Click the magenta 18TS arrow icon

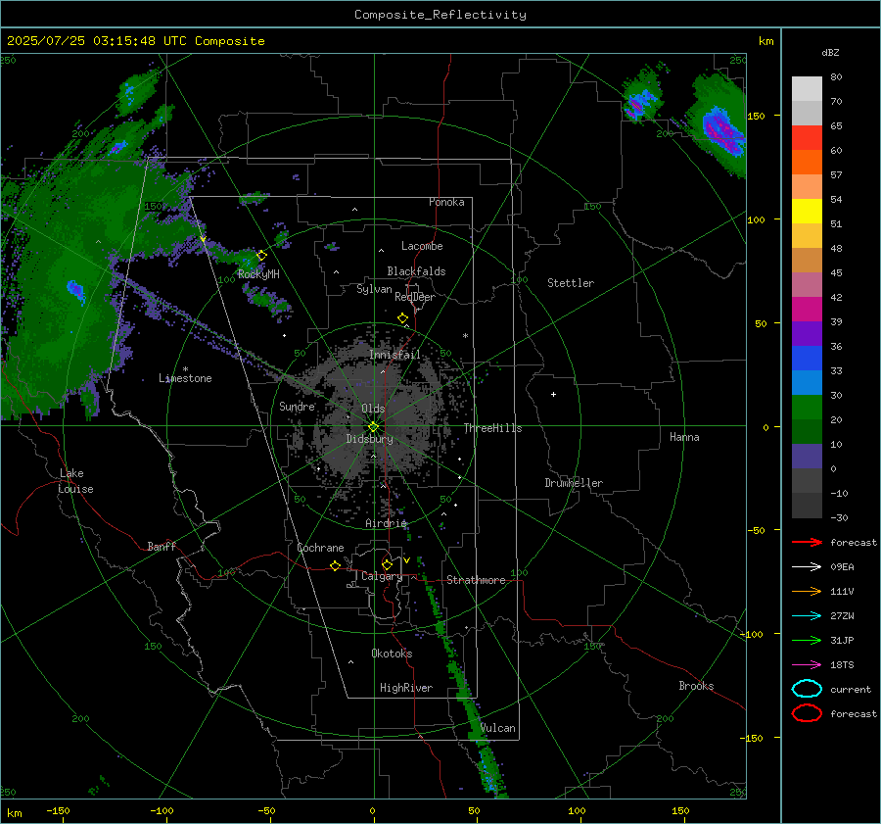[x=807, y=665]
